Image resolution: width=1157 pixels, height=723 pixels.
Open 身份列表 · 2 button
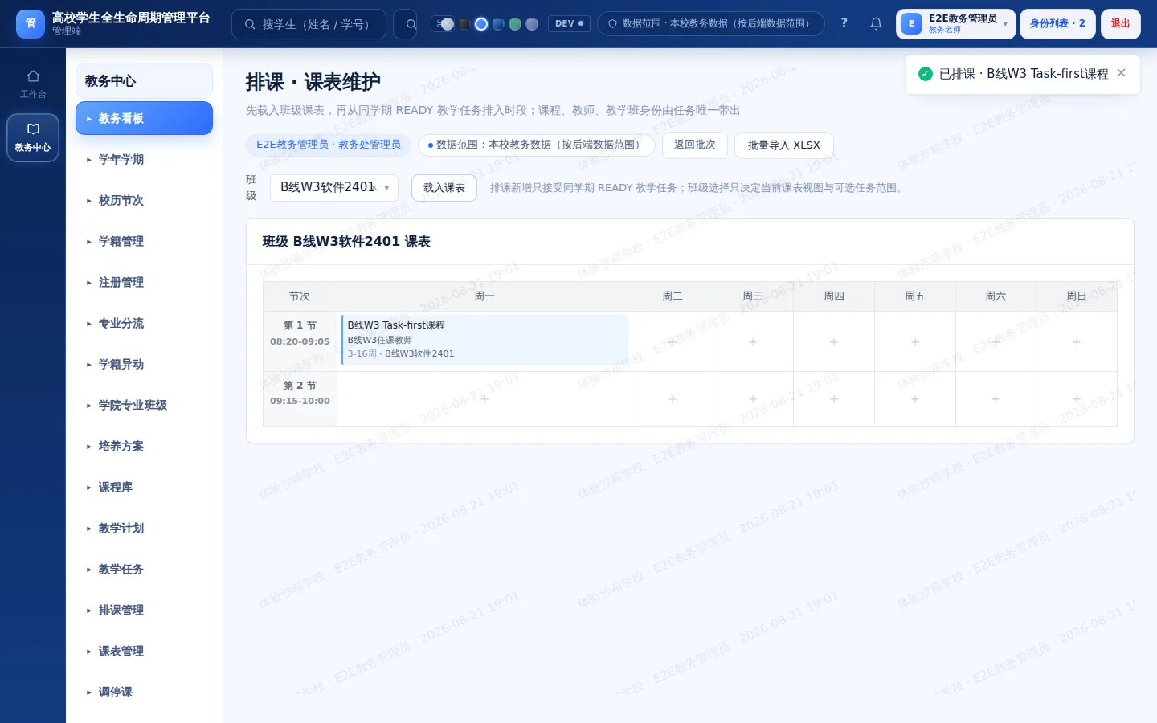pos(1057,24)
